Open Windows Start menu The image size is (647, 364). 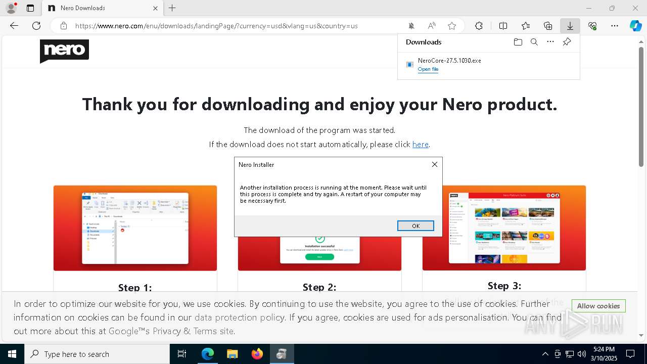pos(12,354)
